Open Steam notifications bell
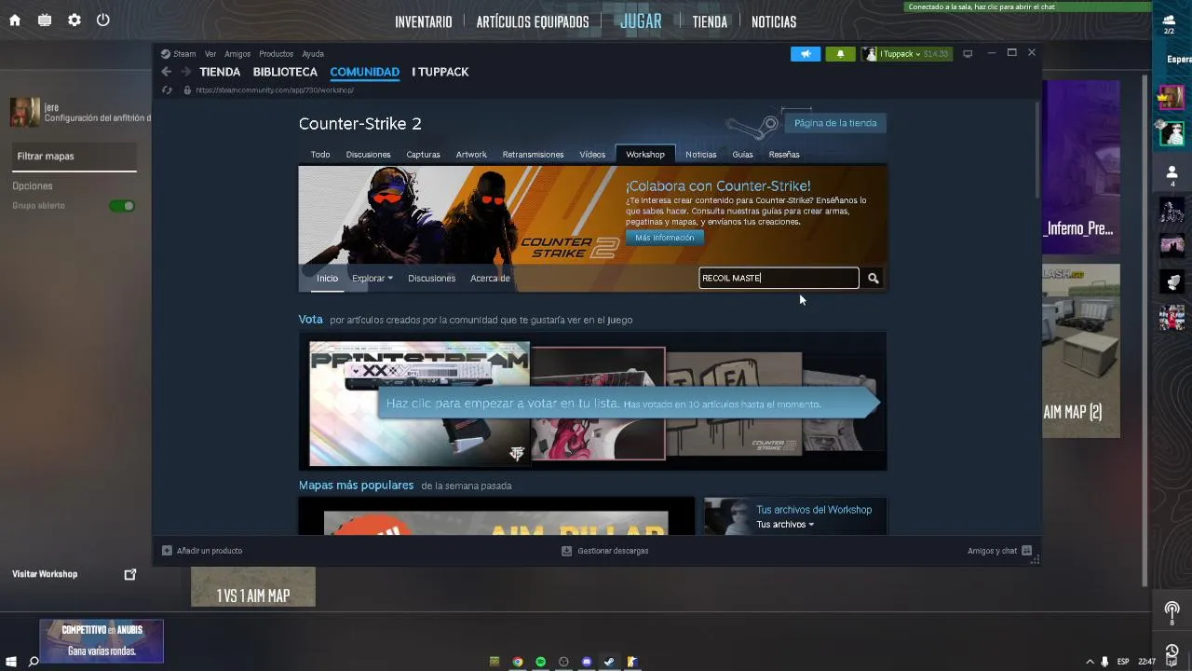Screen dimensions: 1192x671 click(x=840, y=54)
